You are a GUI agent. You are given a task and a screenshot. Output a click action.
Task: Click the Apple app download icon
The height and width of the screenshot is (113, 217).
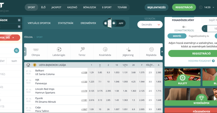tap(106, 23)
